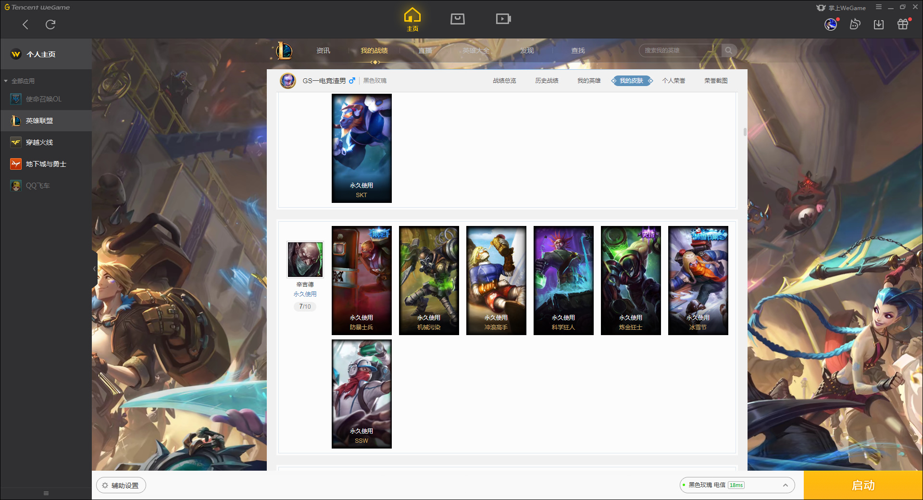Open the friends chat icon
The width and height of the screenshot is (923, 500).
(855, 24)
